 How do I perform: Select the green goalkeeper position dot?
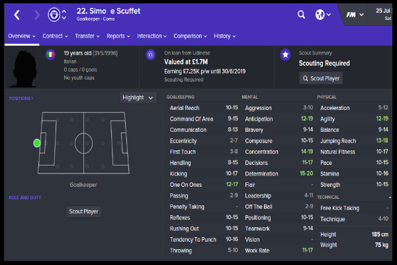point(37,143)
